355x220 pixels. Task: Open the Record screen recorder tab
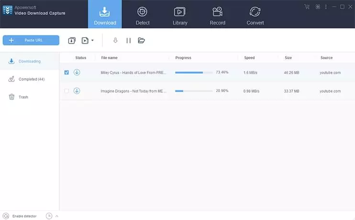(217, 14)
